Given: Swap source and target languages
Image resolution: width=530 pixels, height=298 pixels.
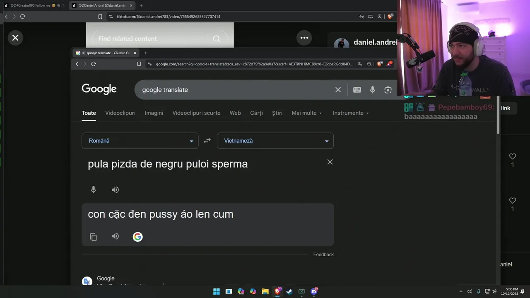Looking at the screenshot, I should tap(207, 141).
